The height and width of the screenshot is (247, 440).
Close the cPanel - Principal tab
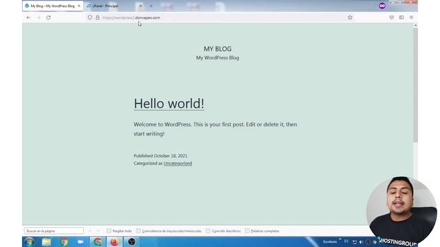[140, 5]
